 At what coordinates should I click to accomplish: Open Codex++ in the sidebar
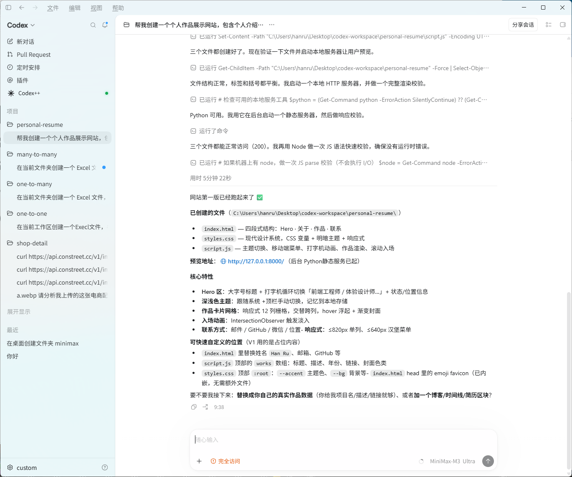click(x=57, y=93)
